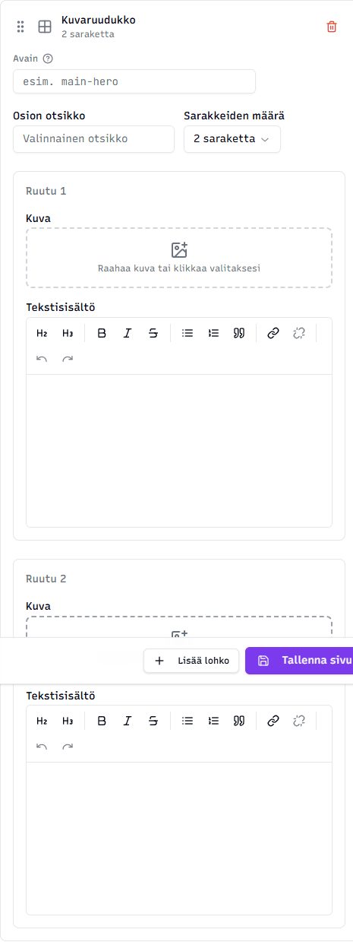Click the Ruutu 1 image upload area

click(179, 258)
